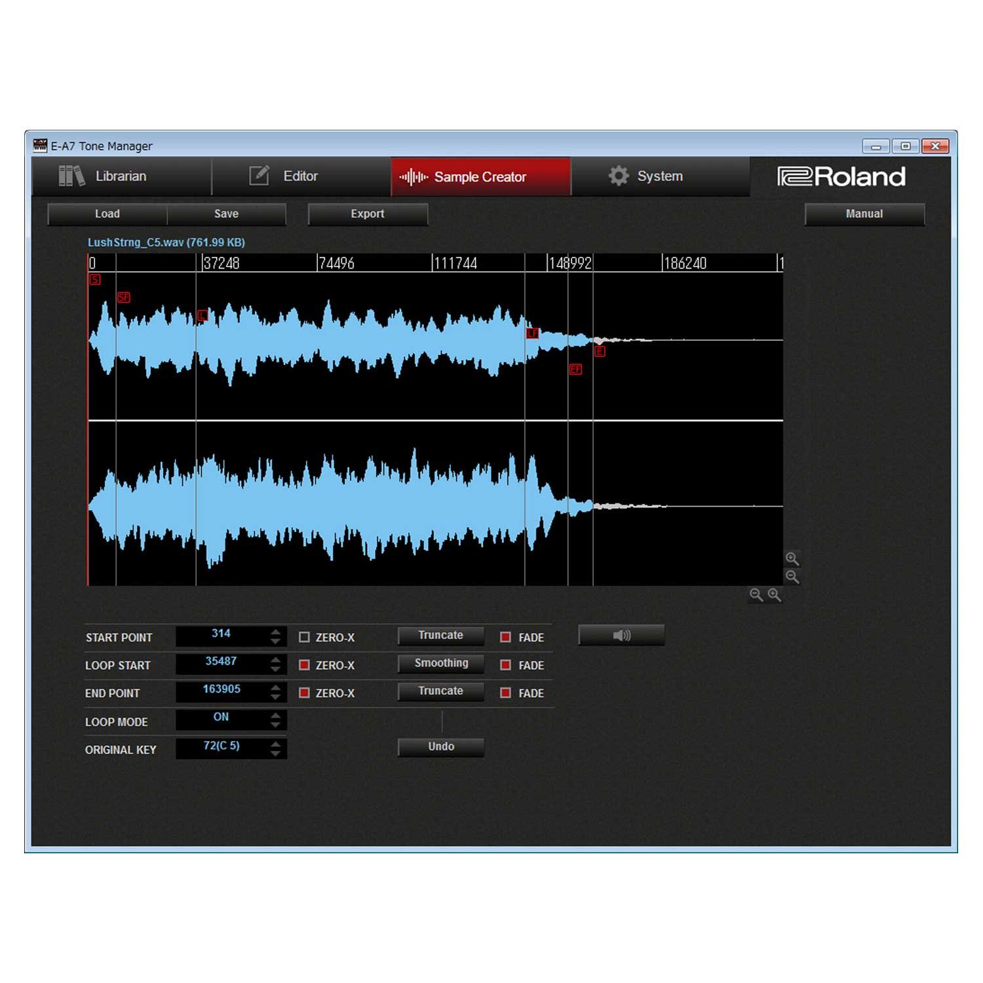The image size is (983, 983).
Task: Raise ORIGINAL KEY with up arrow
Action: pyautogui.click(x=276, y=744)
